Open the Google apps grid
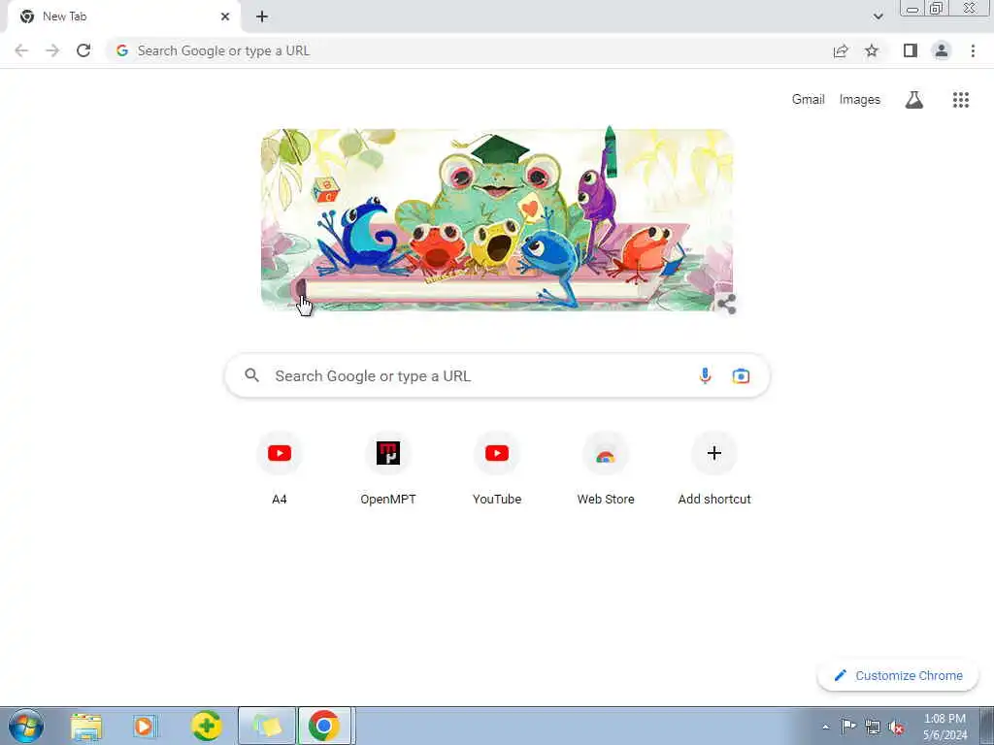The width and height of the screenshot is (994, 745). click(x=960, y=100)
